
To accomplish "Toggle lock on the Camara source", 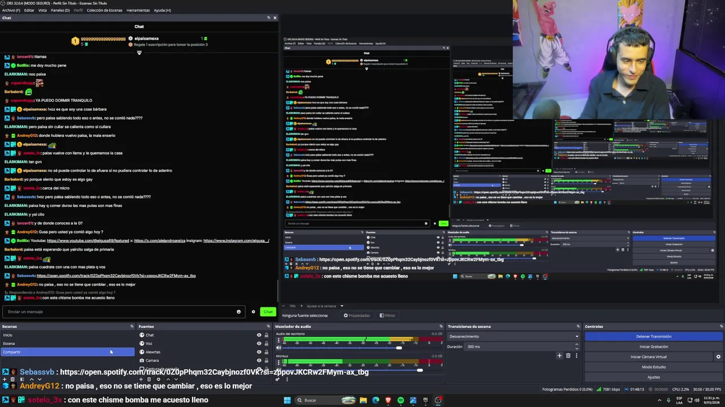I will tap(266, 360).
